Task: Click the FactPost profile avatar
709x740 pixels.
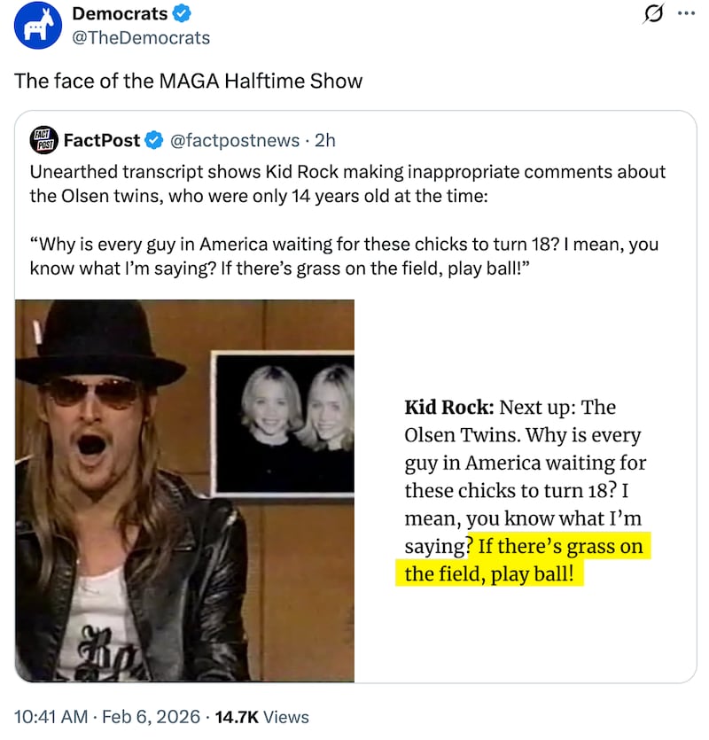Action: point(43,140)
